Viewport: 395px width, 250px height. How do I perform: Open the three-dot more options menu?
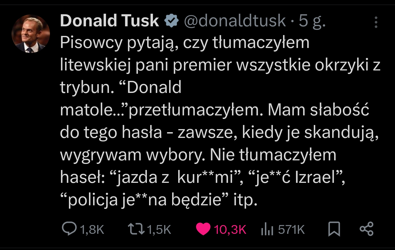click(376, 22)
